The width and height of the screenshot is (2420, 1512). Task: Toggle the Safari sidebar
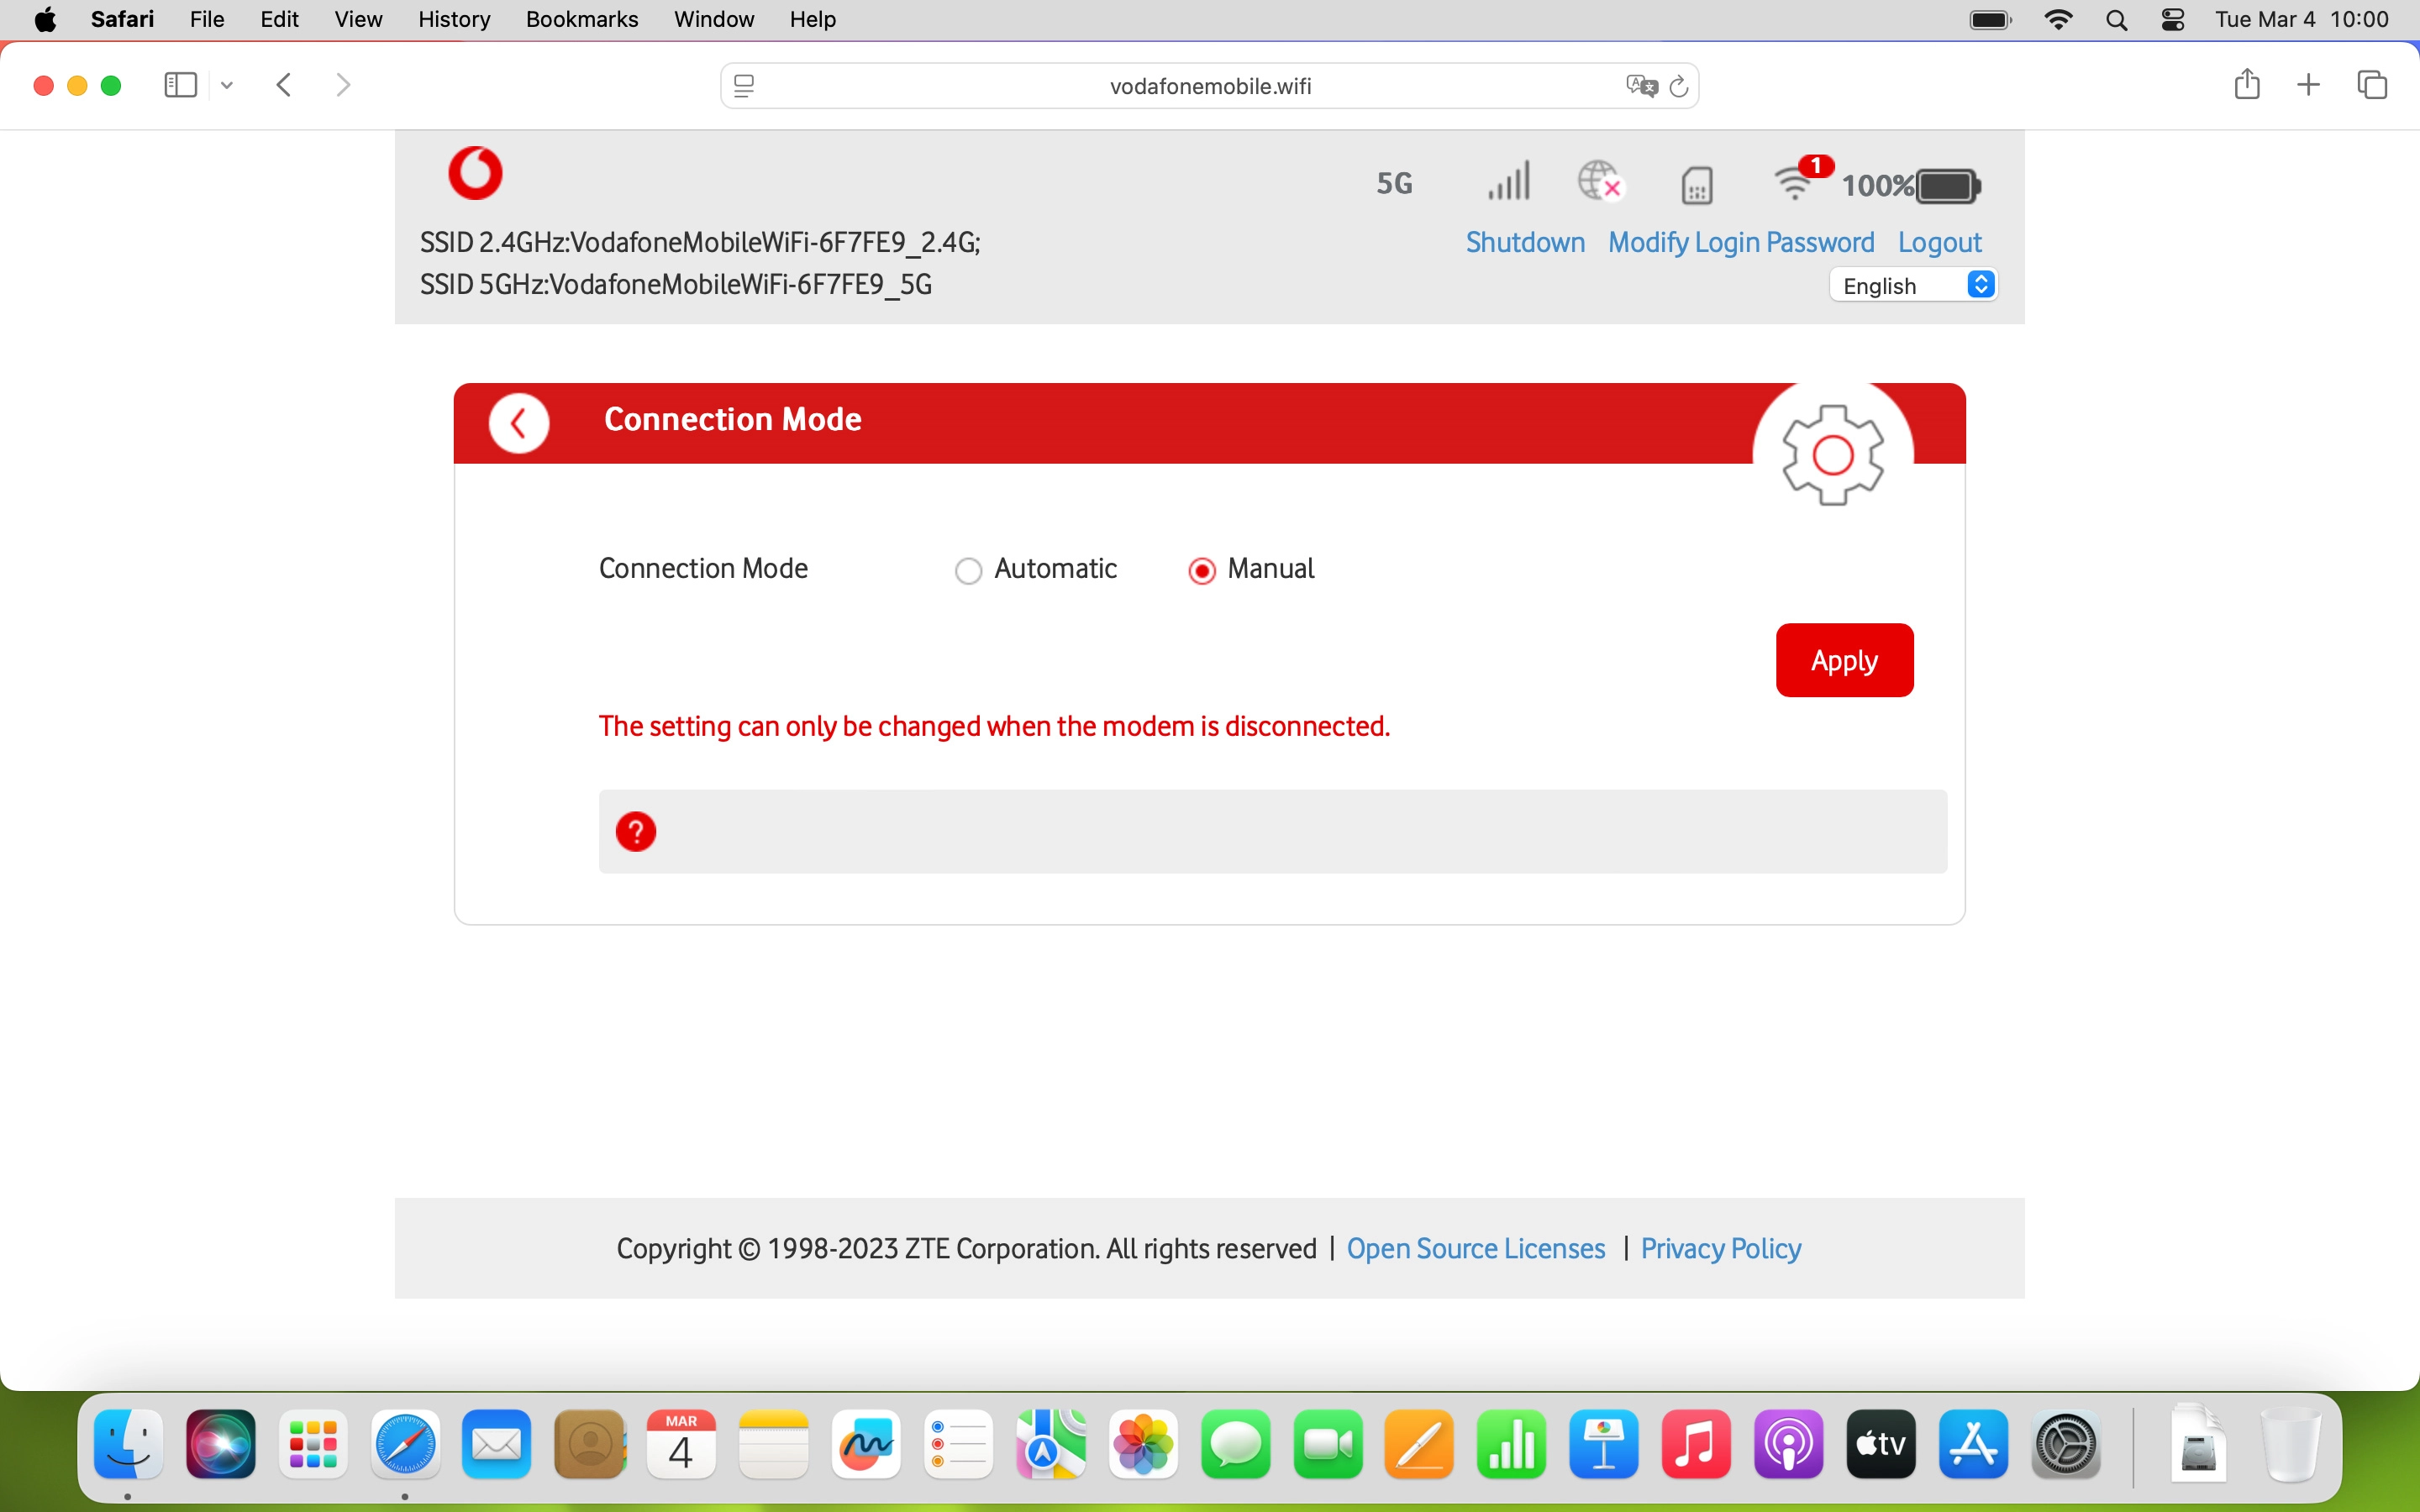(x=179, y=84)
